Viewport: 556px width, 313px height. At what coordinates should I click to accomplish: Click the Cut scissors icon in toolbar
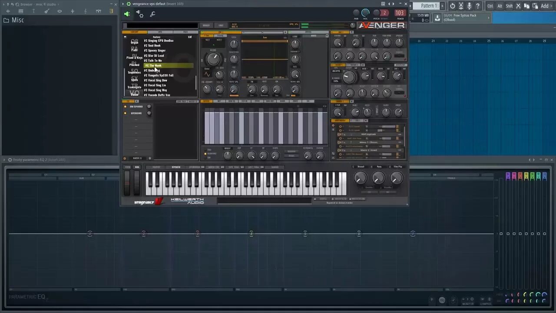[x=518, y=6]
